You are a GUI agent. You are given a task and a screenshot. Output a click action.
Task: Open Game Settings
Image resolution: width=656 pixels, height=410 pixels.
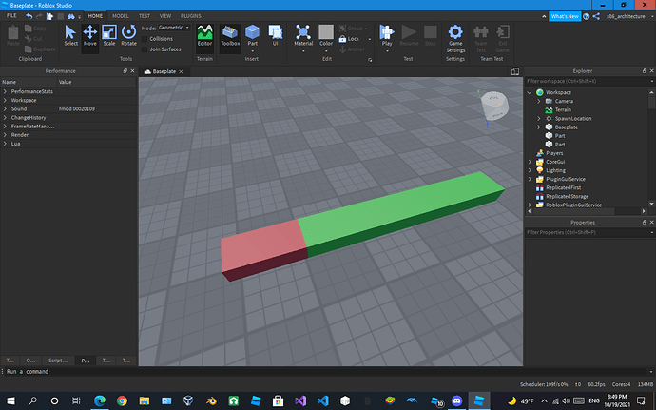coord(455,39)
